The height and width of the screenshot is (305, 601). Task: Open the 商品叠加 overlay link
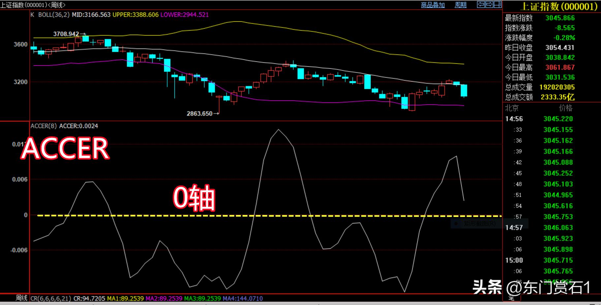pos(433,5)
